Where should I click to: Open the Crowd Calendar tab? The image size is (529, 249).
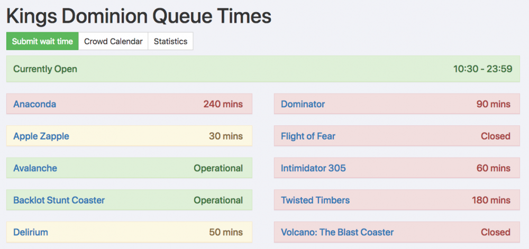coord(113,41)
